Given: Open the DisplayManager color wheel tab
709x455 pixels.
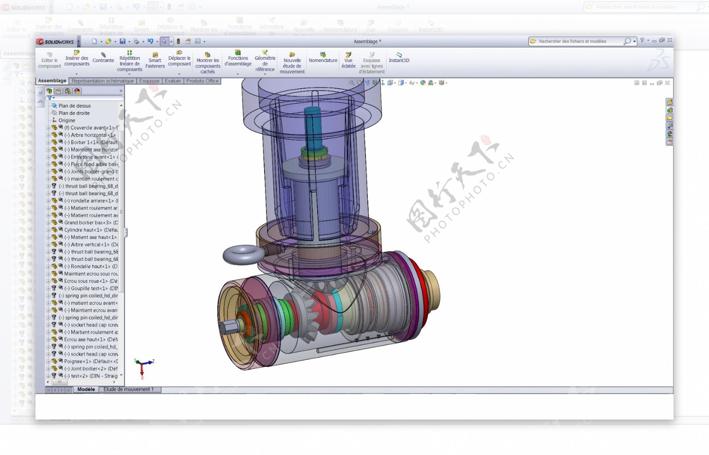Looking at the screenshot, I should coord(77,91).
